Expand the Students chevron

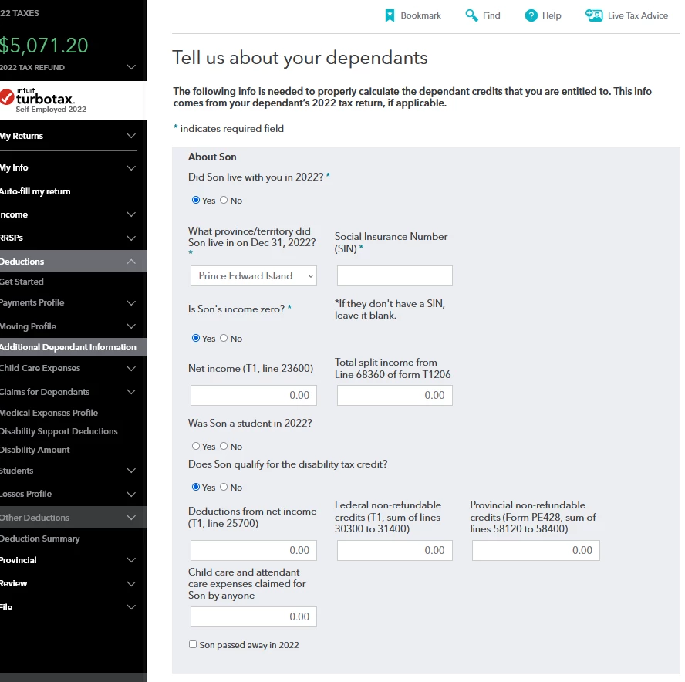tap(131, 471)
